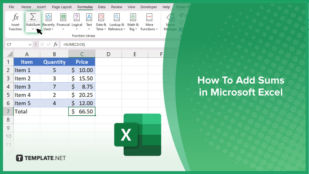Viewport: 309px width, 174px height.
Task: Select the Item header cell
Action: pos(27,62)
